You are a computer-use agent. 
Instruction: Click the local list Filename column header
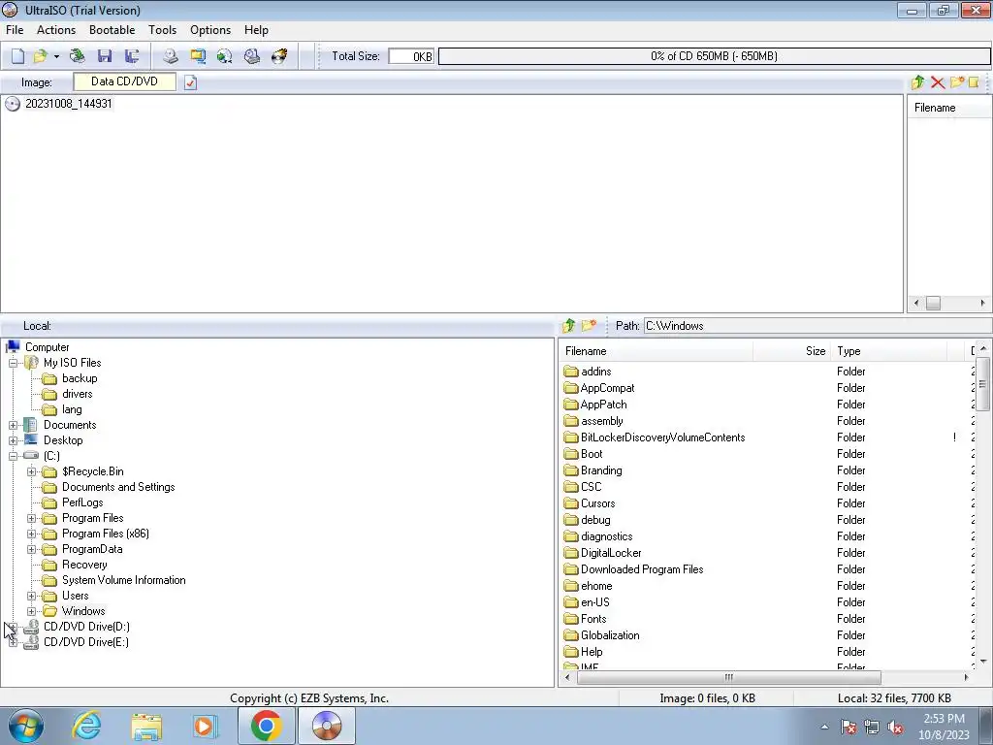click(x=657, y=351)
